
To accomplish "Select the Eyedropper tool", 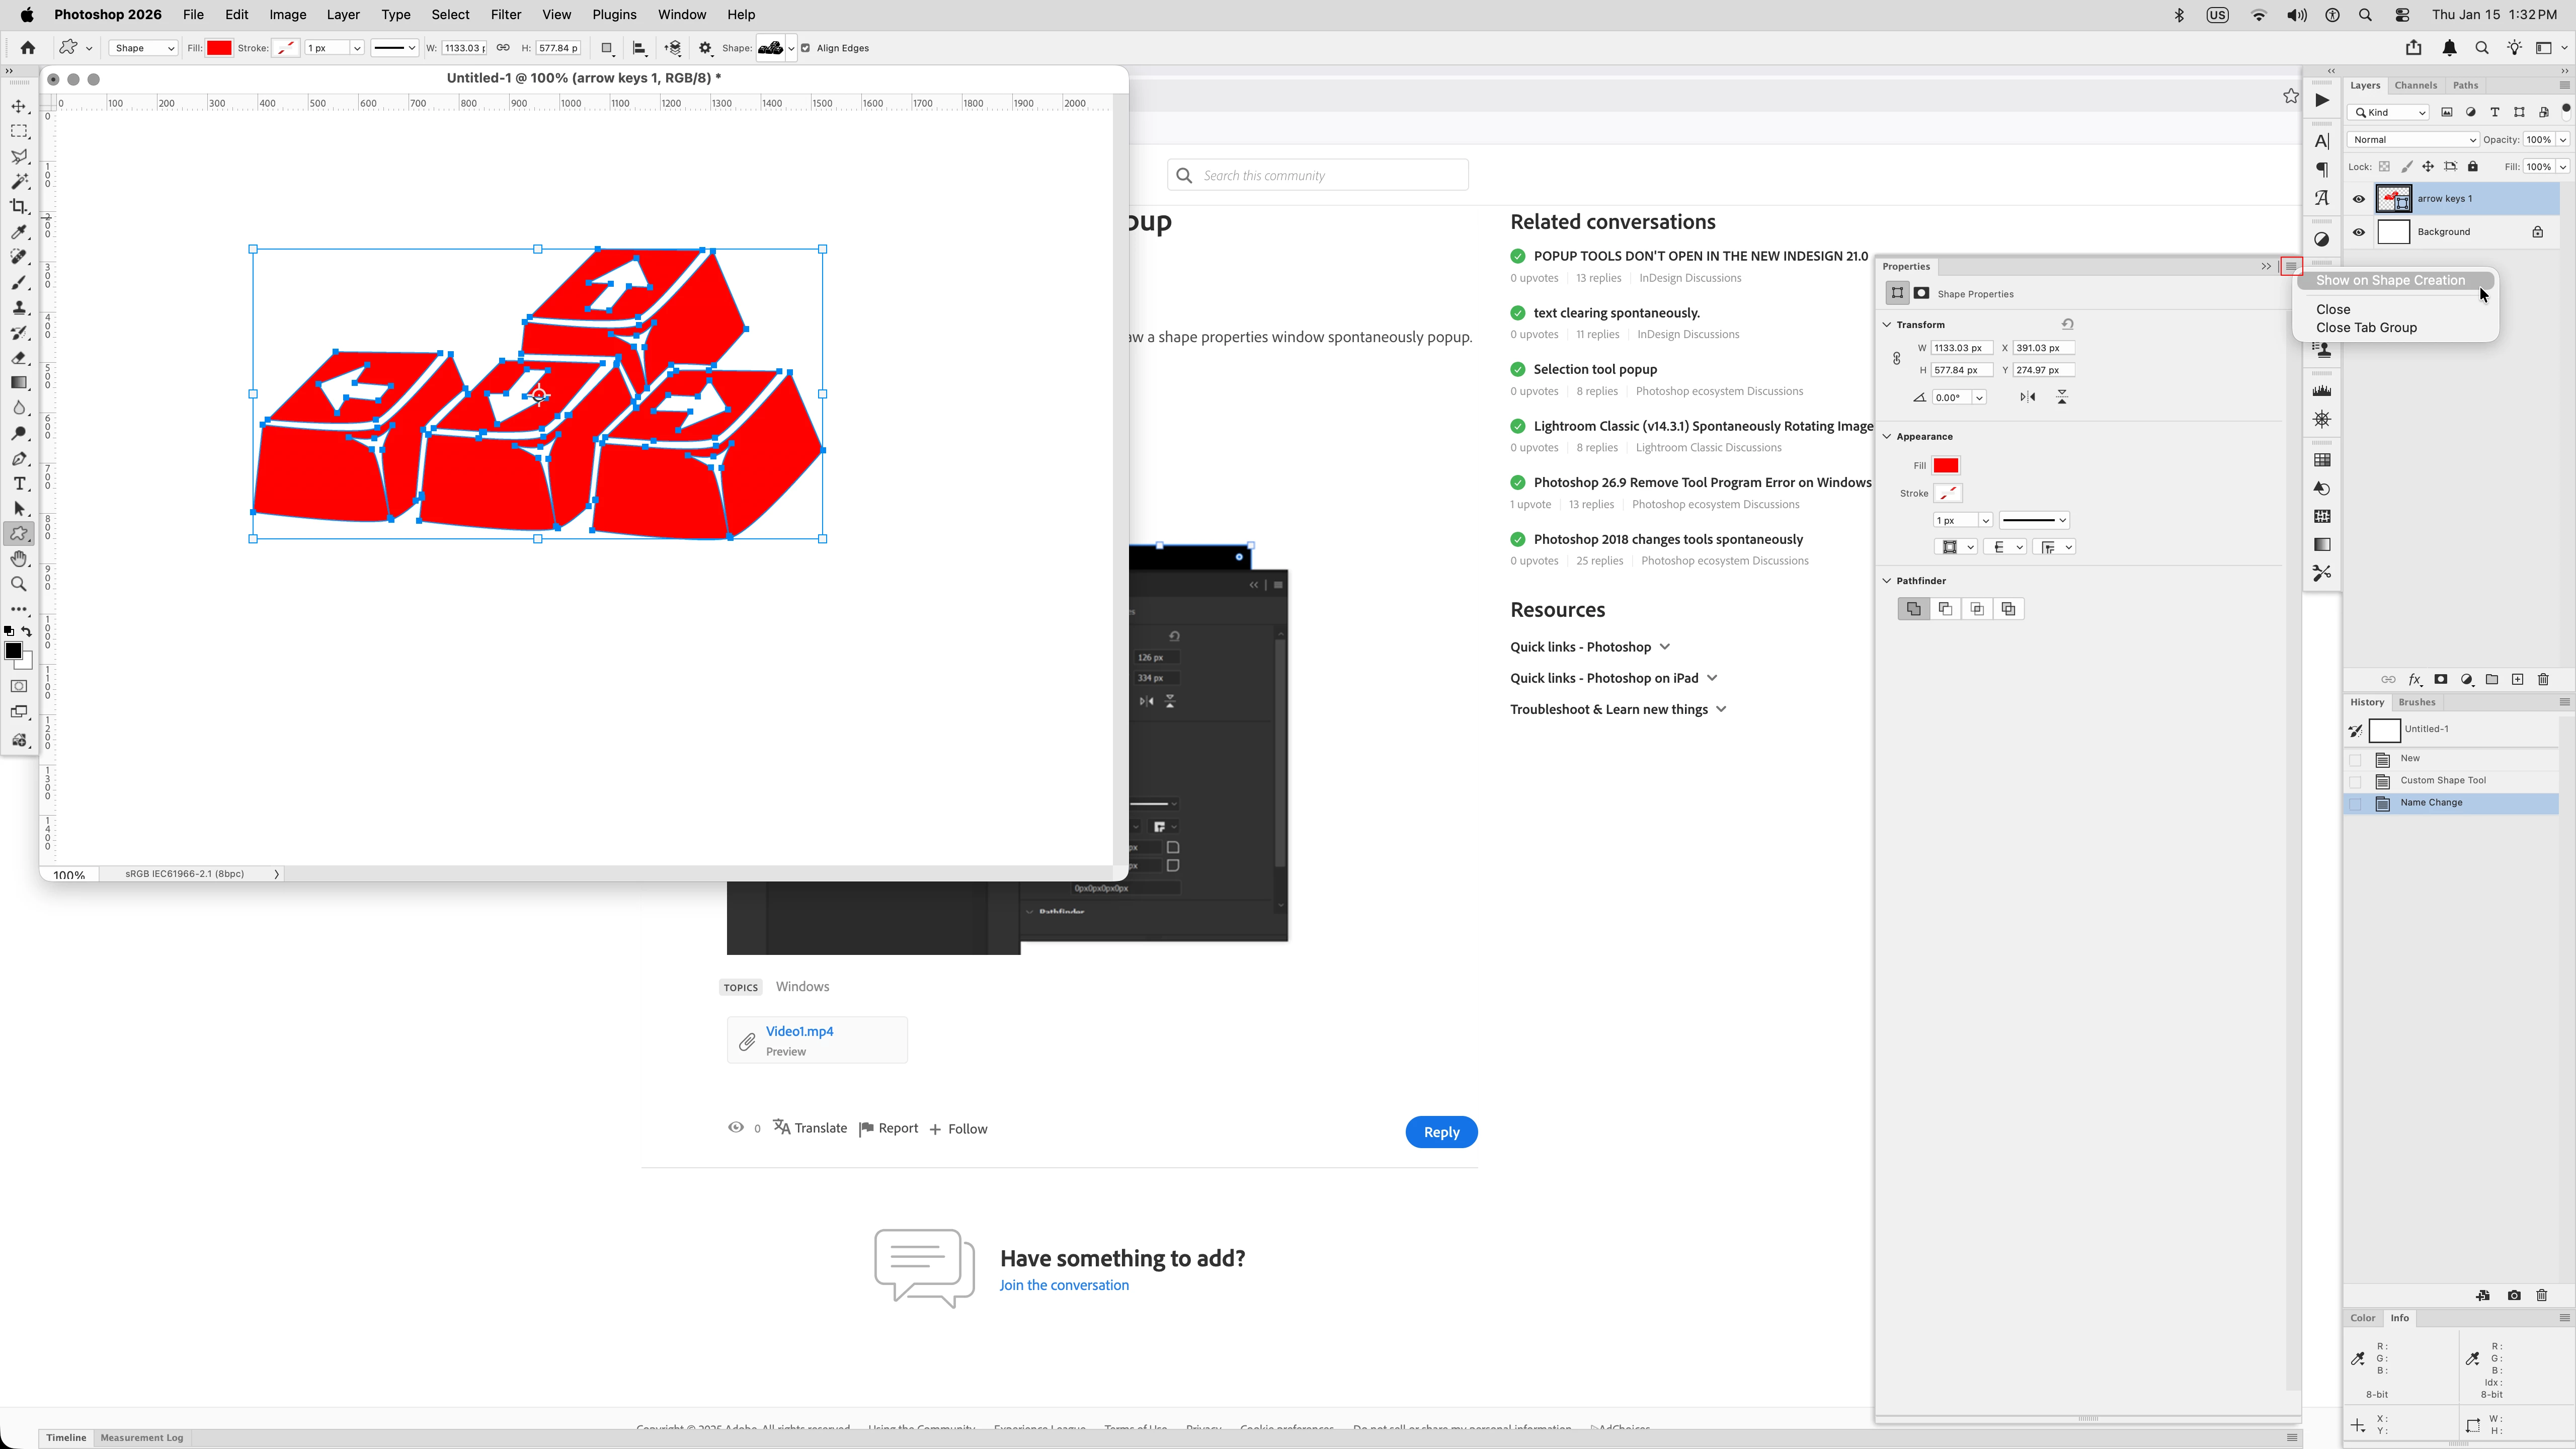I will 19,232.
